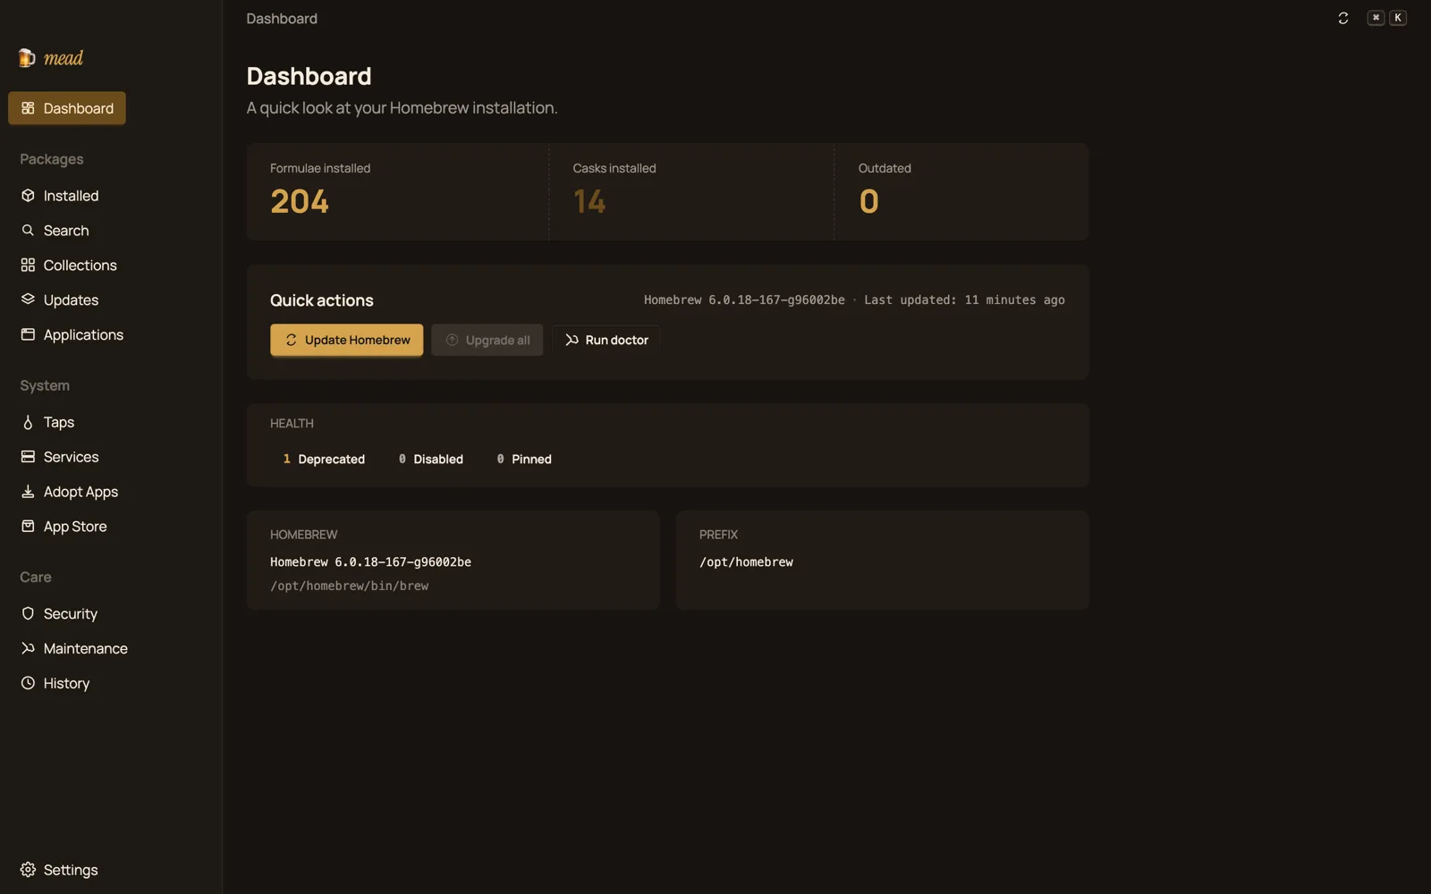Click the Casks installed 14 card
The image size is (1431, 894).
(691, 191)
